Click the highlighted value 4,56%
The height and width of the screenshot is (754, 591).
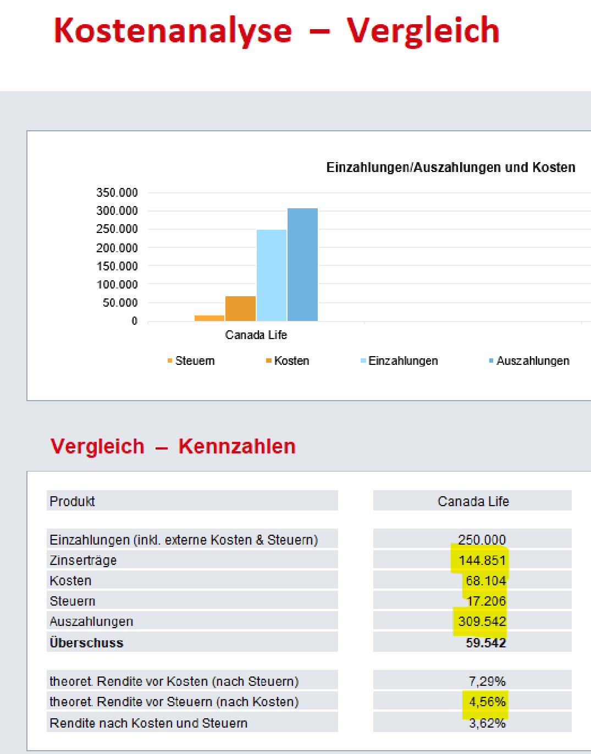tap(487, 701)
